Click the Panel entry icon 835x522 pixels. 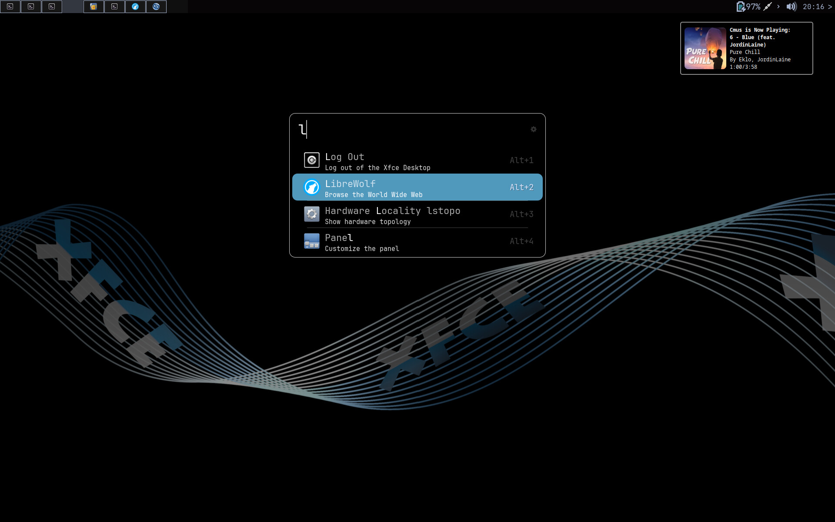point(311,241)
